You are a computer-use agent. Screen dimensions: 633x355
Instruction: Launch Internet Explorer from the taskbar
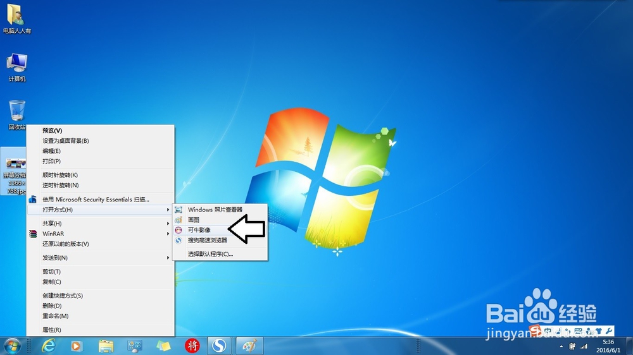[x=49, y=346]
